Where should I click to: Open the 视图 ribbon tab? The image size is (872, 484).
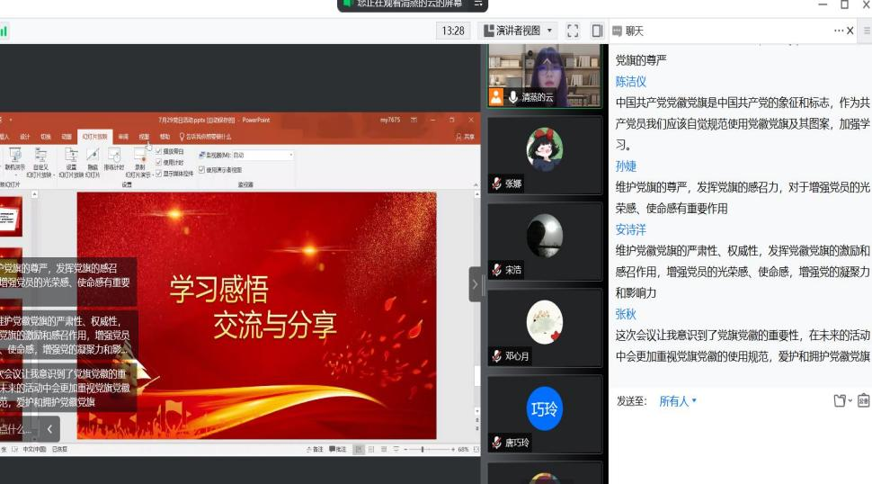pyautogui.click(x=144, y=137)
